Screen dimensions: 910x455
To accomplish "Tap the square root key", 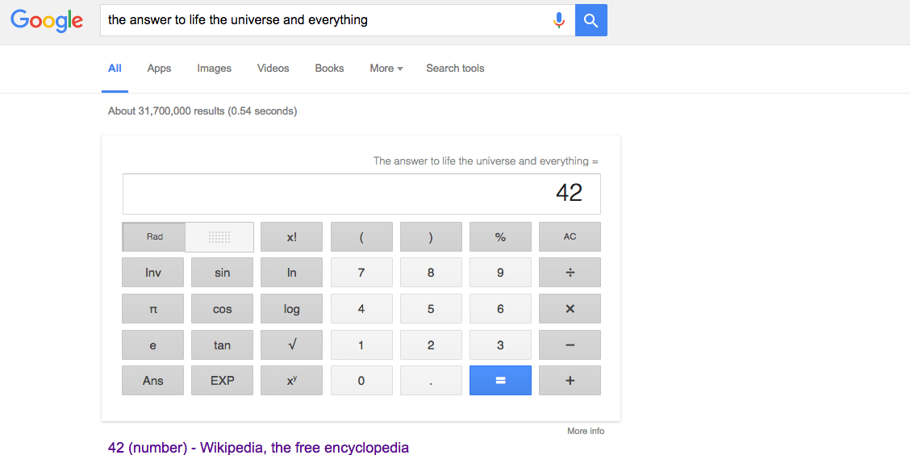I will [291, 344].
